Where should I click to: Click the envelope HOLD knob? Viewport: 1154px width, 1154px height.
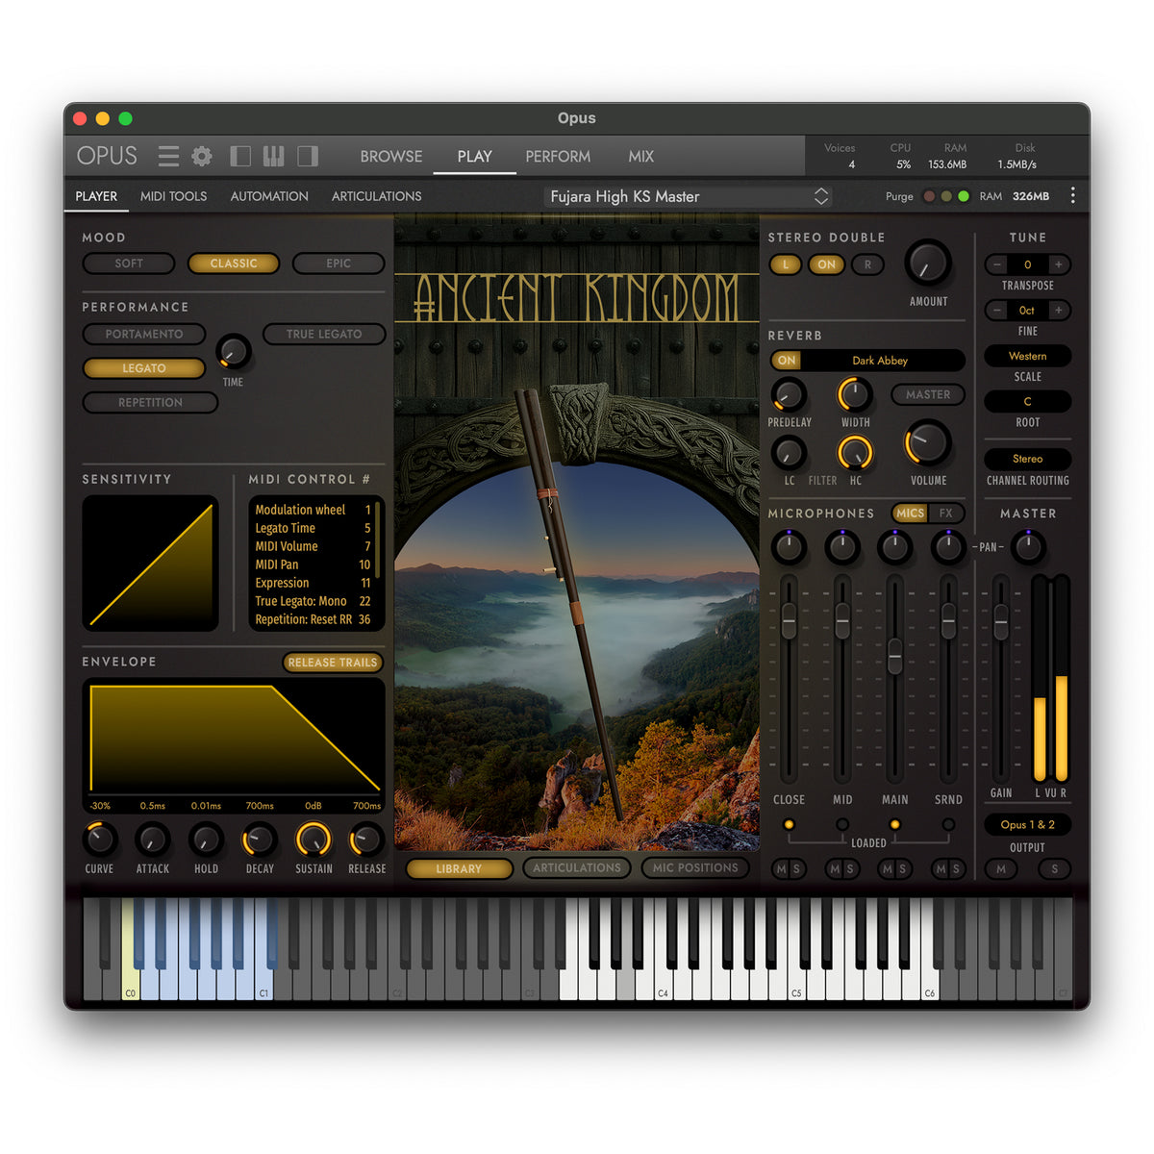click(206, 840)
